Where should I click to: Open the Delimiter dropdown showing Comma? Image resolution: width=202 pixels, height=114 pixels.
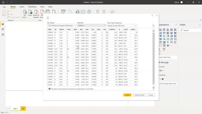point(92,26)
